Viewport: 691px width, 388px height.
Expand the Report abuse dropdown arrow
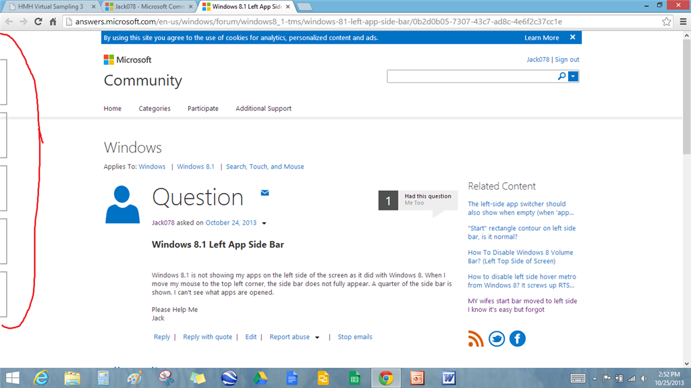pyautogui.click(x=317, y=337)
